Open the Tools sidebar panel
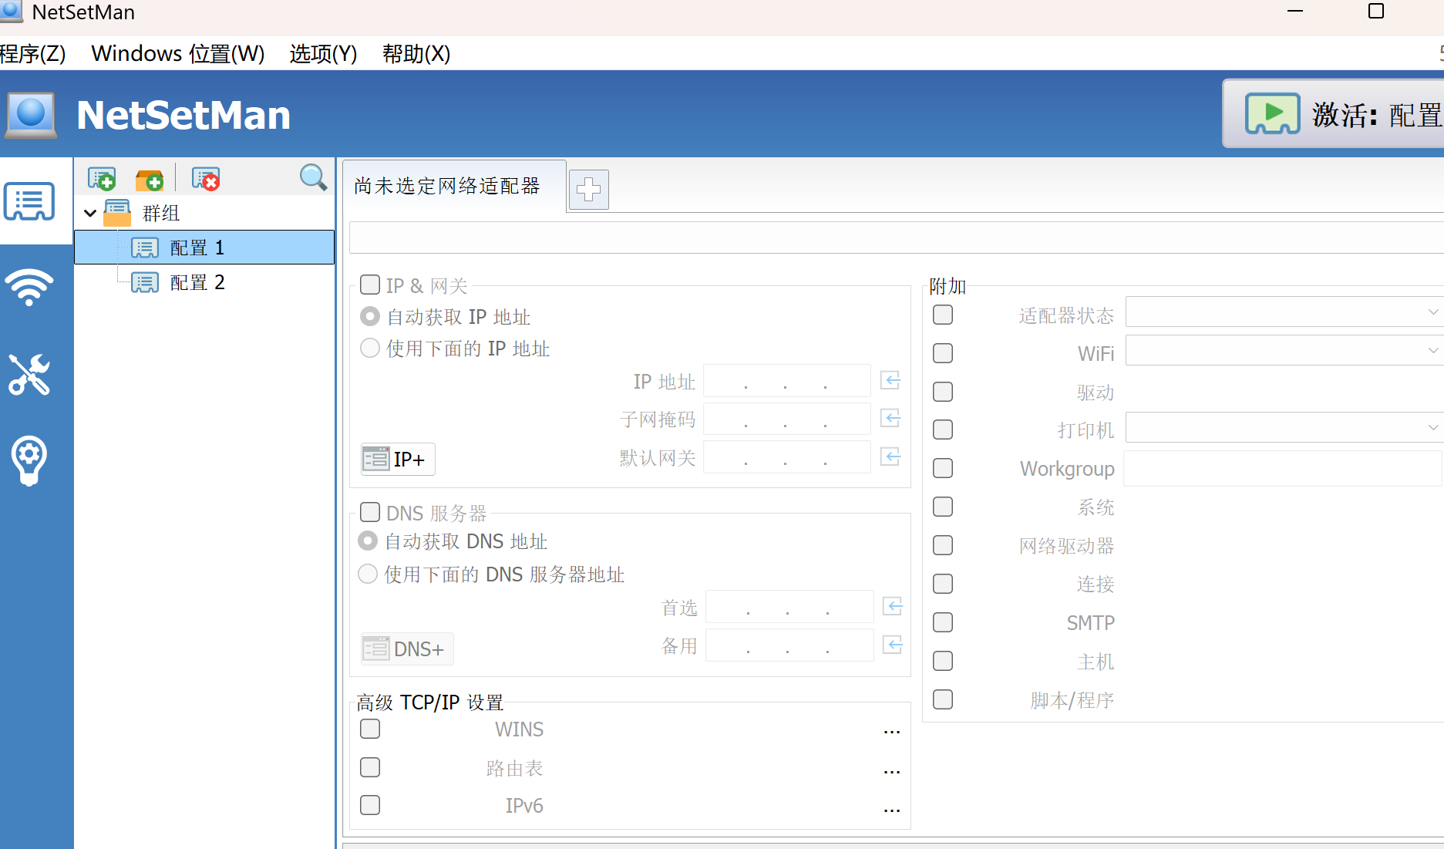This screenshot has height=849, width=1444. (x=29, y=374)
